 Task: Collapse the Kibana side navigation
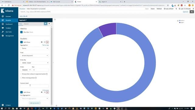(x=8, y=105)
